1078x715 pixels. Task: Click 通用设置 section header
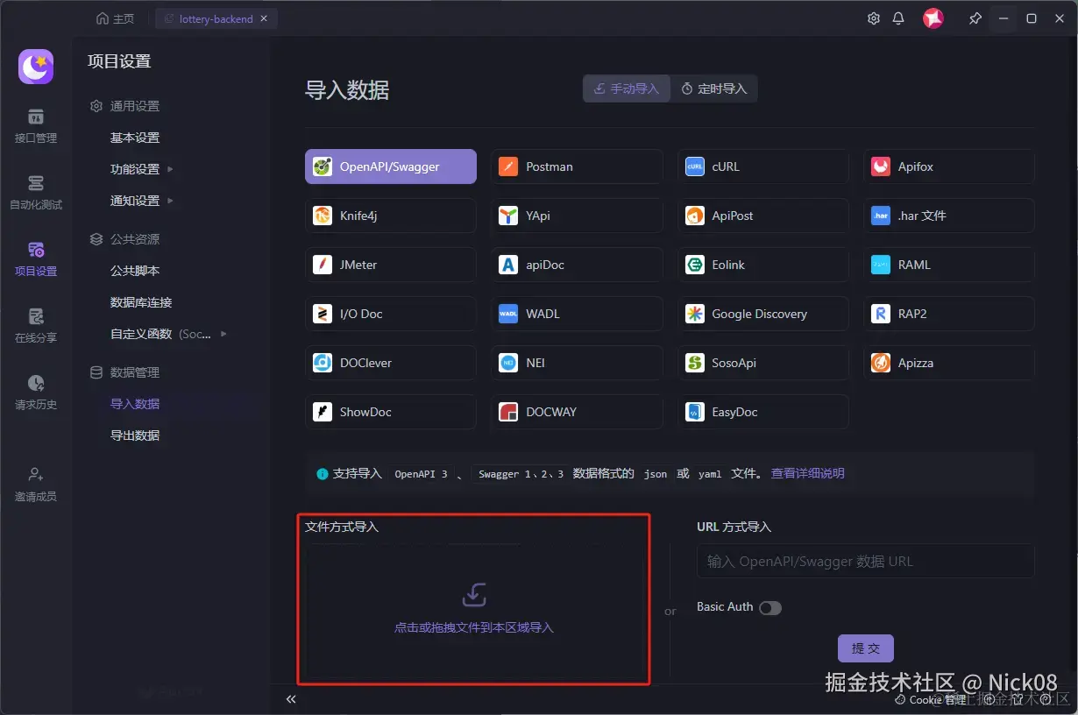[x=125, y=106]
